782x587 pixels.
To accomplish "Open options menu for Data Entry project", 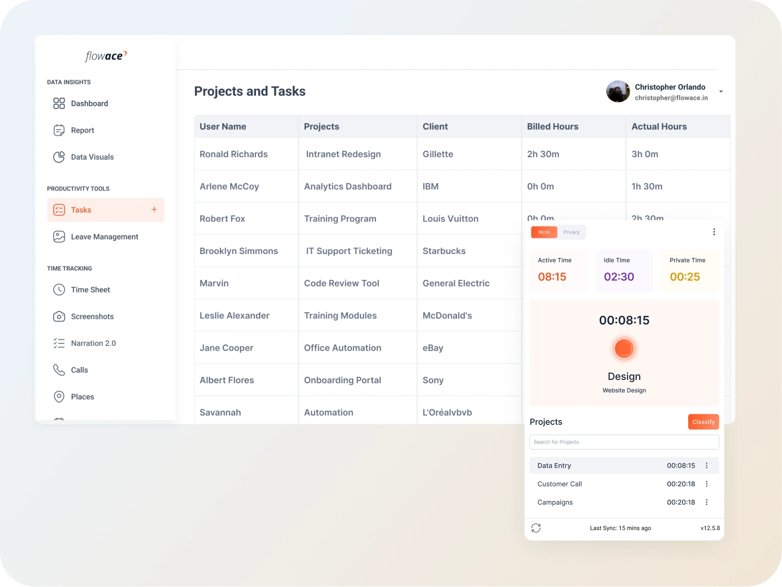I will point(706,465).
